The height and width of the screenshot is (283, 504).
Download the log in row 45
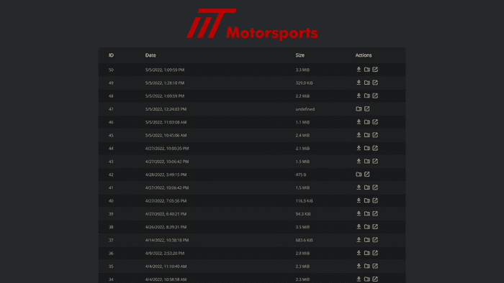359,135
